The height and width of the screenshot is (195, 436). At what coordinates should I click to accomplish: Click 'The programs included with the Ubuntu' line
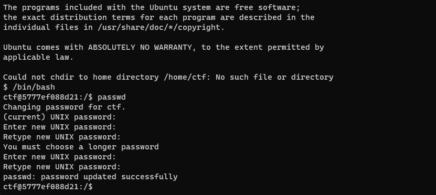(x=152, y=7)
